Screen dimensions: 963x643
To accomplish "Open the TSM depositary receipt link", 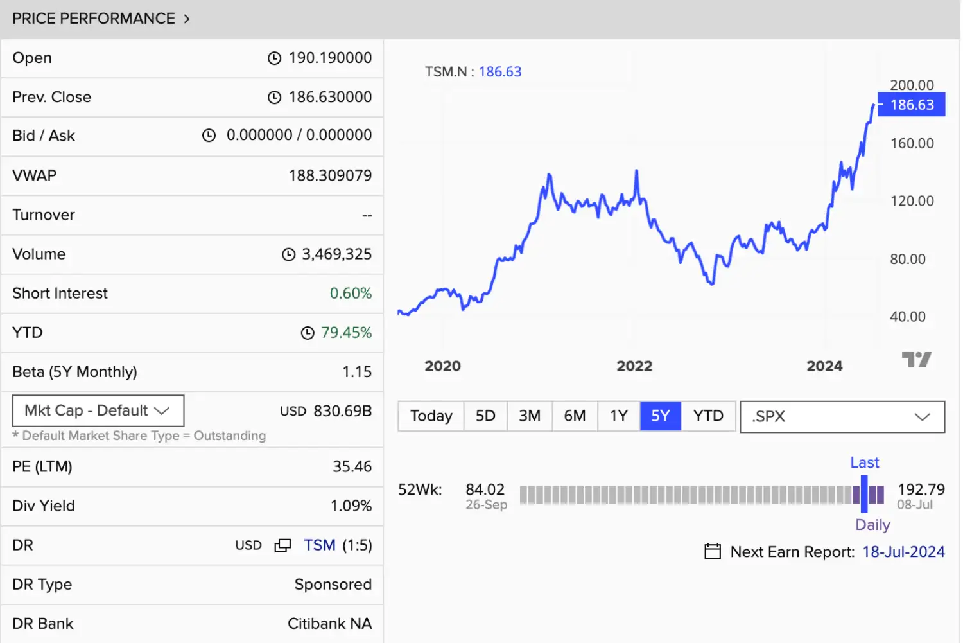I will coord(320,545).
